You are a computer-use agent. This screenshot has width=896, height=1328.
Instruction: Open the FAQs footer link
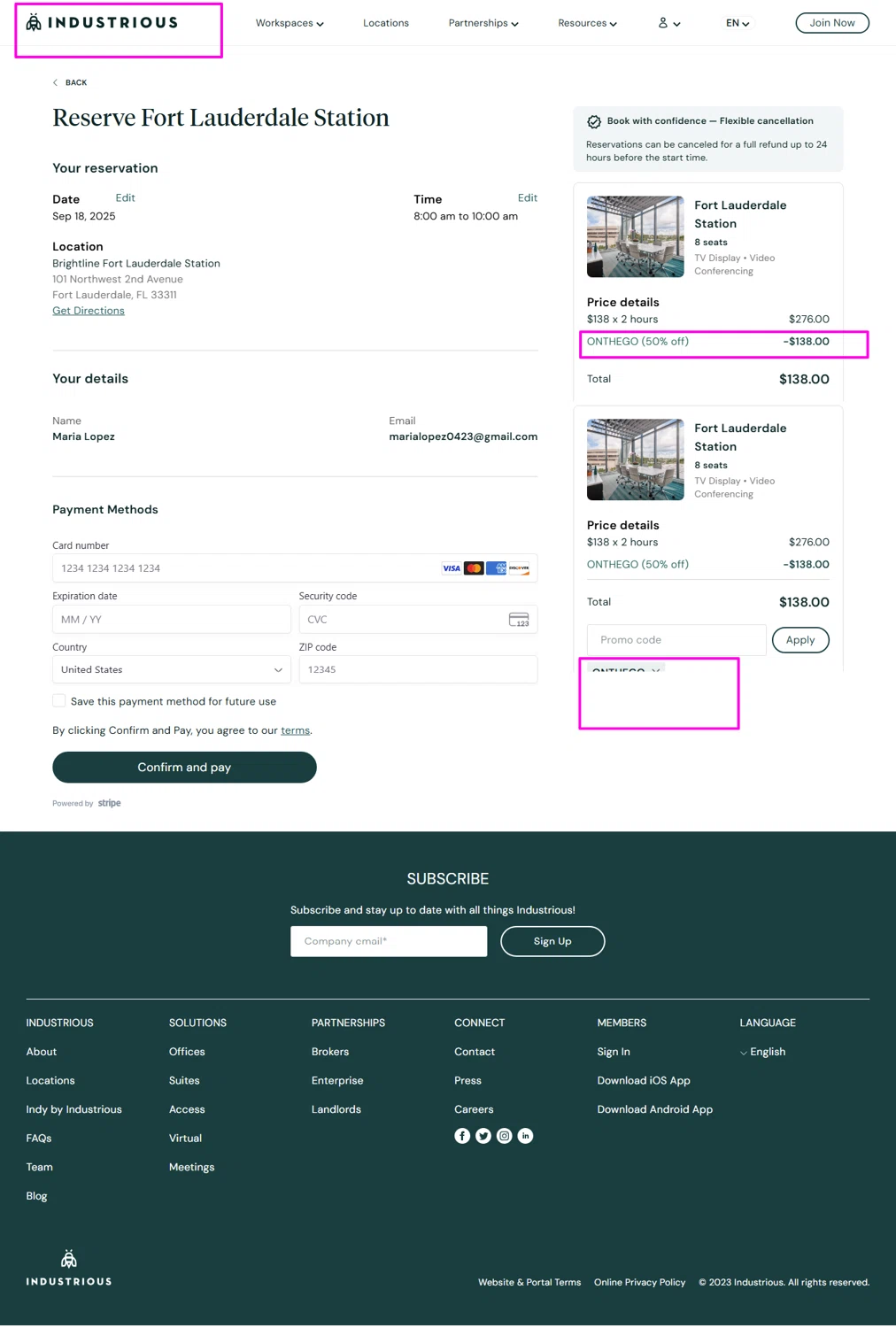click(x=39, y=1139)
